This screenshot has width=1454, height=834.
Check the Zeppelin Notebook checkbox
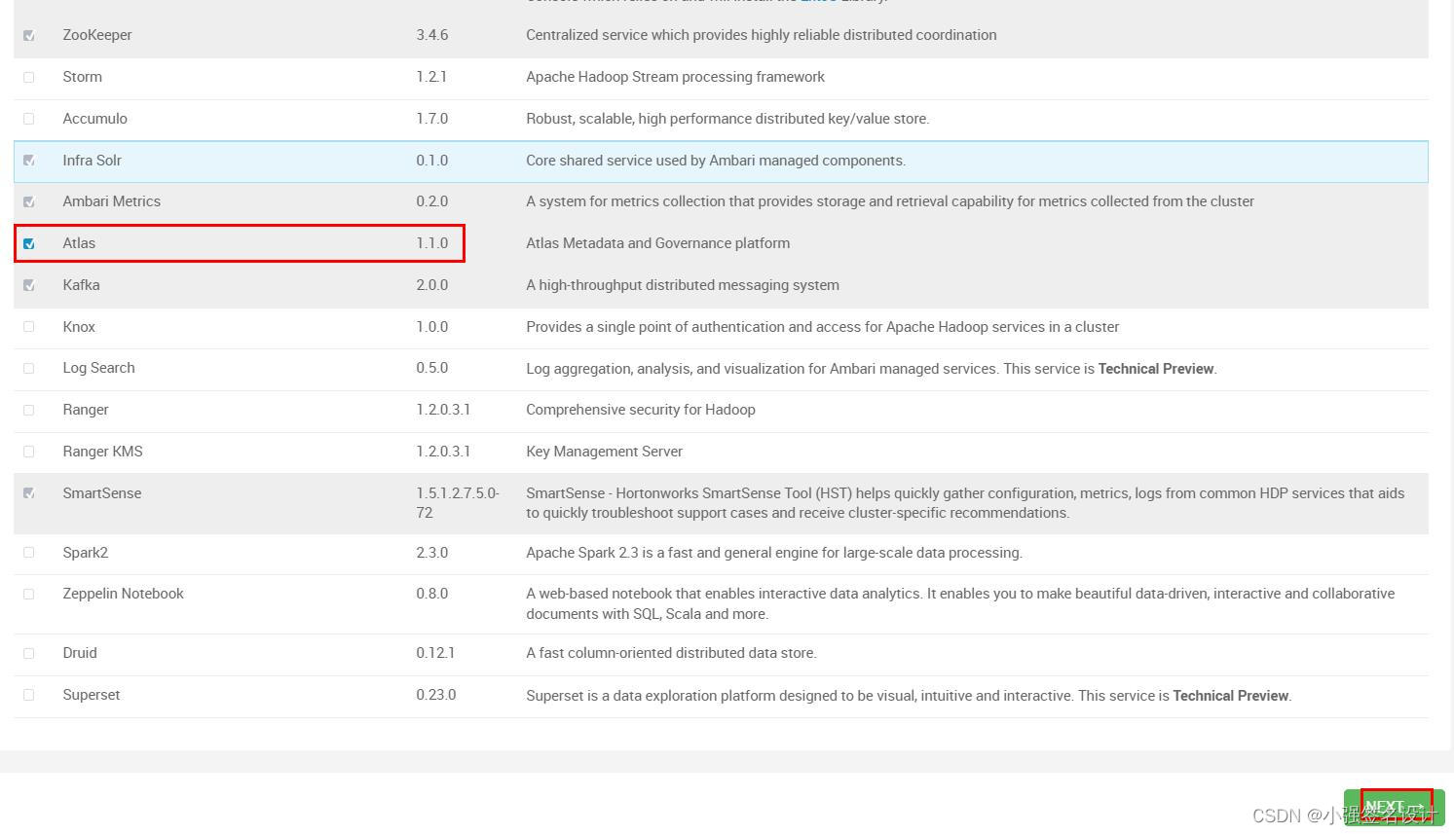coord(29,594)
